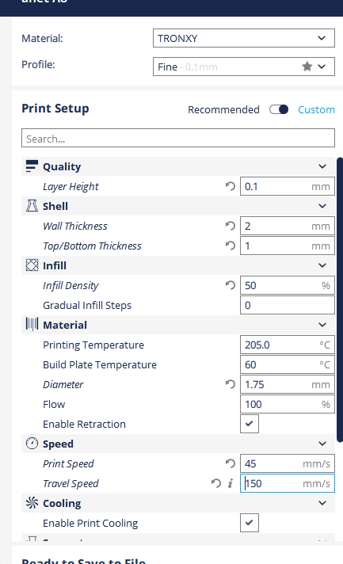Reset Travel Speed with the revert arrow
This screenshot has width=343, height=564.
pos(215,483)
